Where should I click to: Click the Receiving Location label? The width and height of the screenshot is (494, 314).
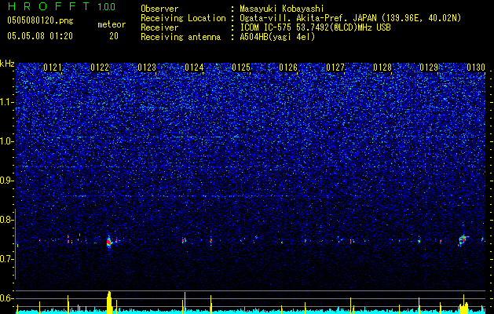pyautogui.click(x=183, y=18)
